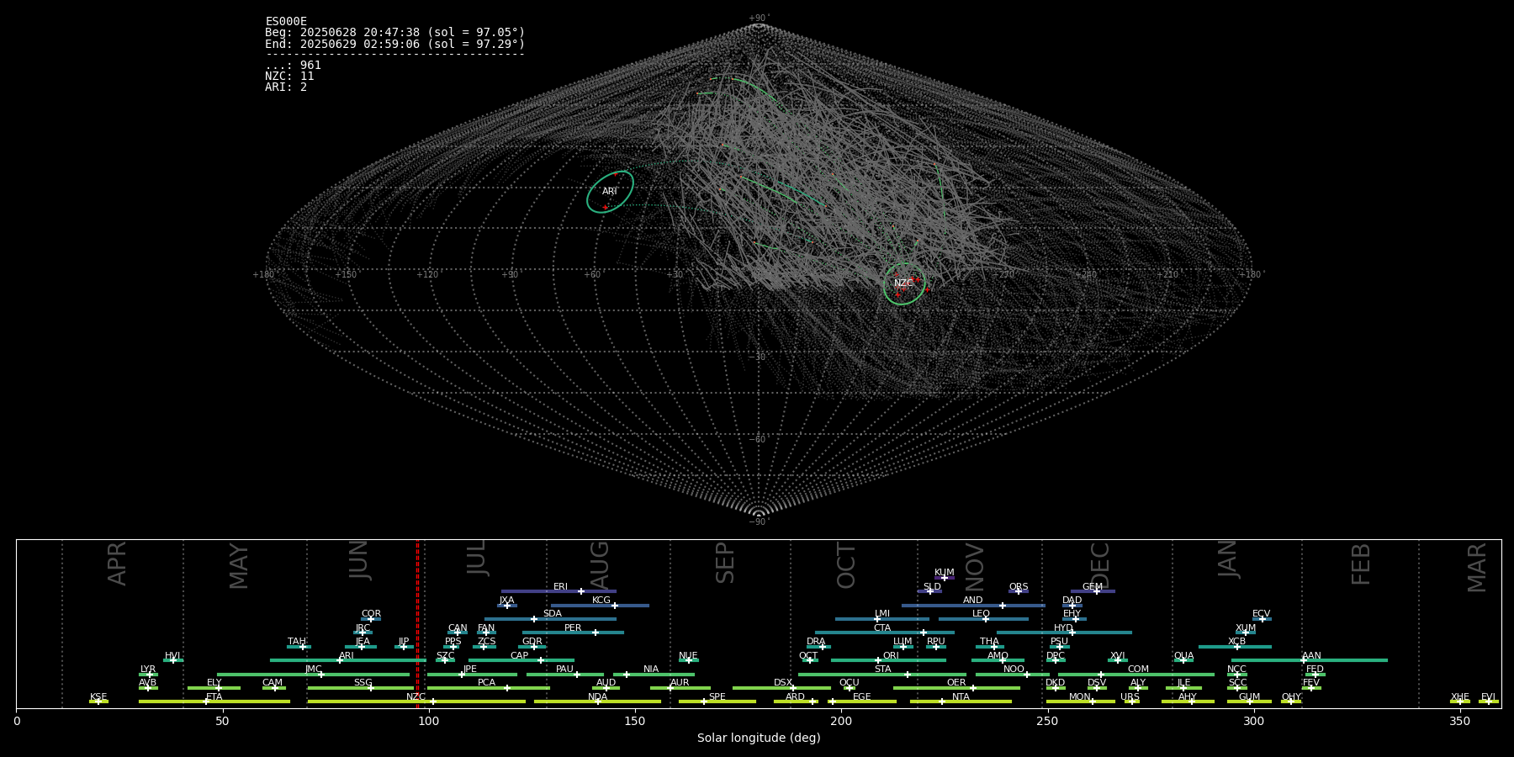The width and height of the screenshot is (1514, 757).
Task: Click the SPE shower bar label
Action: click(x=717, y=697)
